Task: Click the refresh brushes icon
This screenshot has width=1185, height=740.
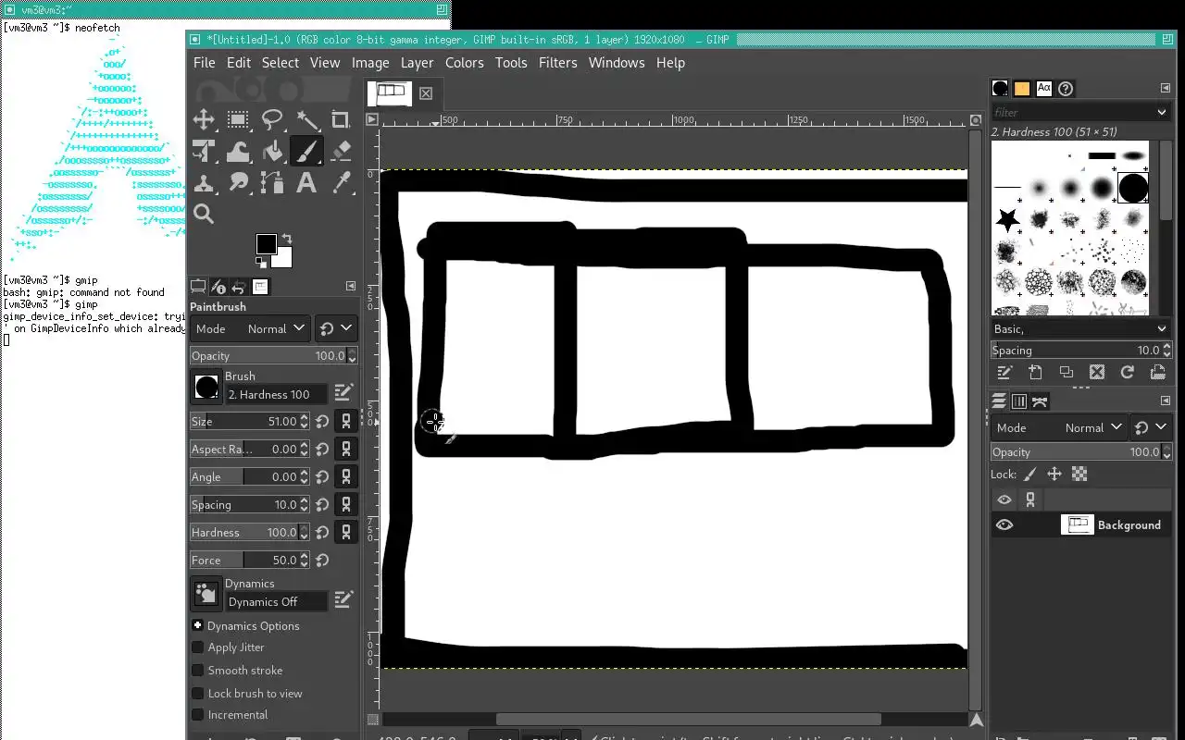Action: click(x=1127, y=372)
